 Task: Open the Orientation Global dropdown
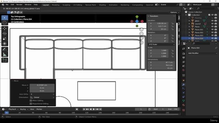coord(42,97)
